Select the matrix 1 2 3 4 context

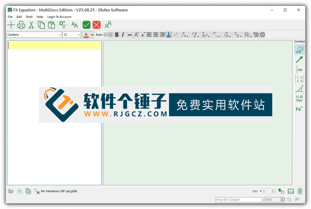coord(299,79)
